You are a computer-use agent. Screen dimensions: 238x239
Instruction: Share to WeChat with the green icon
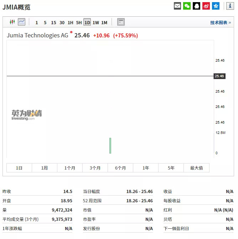pyautogui.click(x=187, y=6)
